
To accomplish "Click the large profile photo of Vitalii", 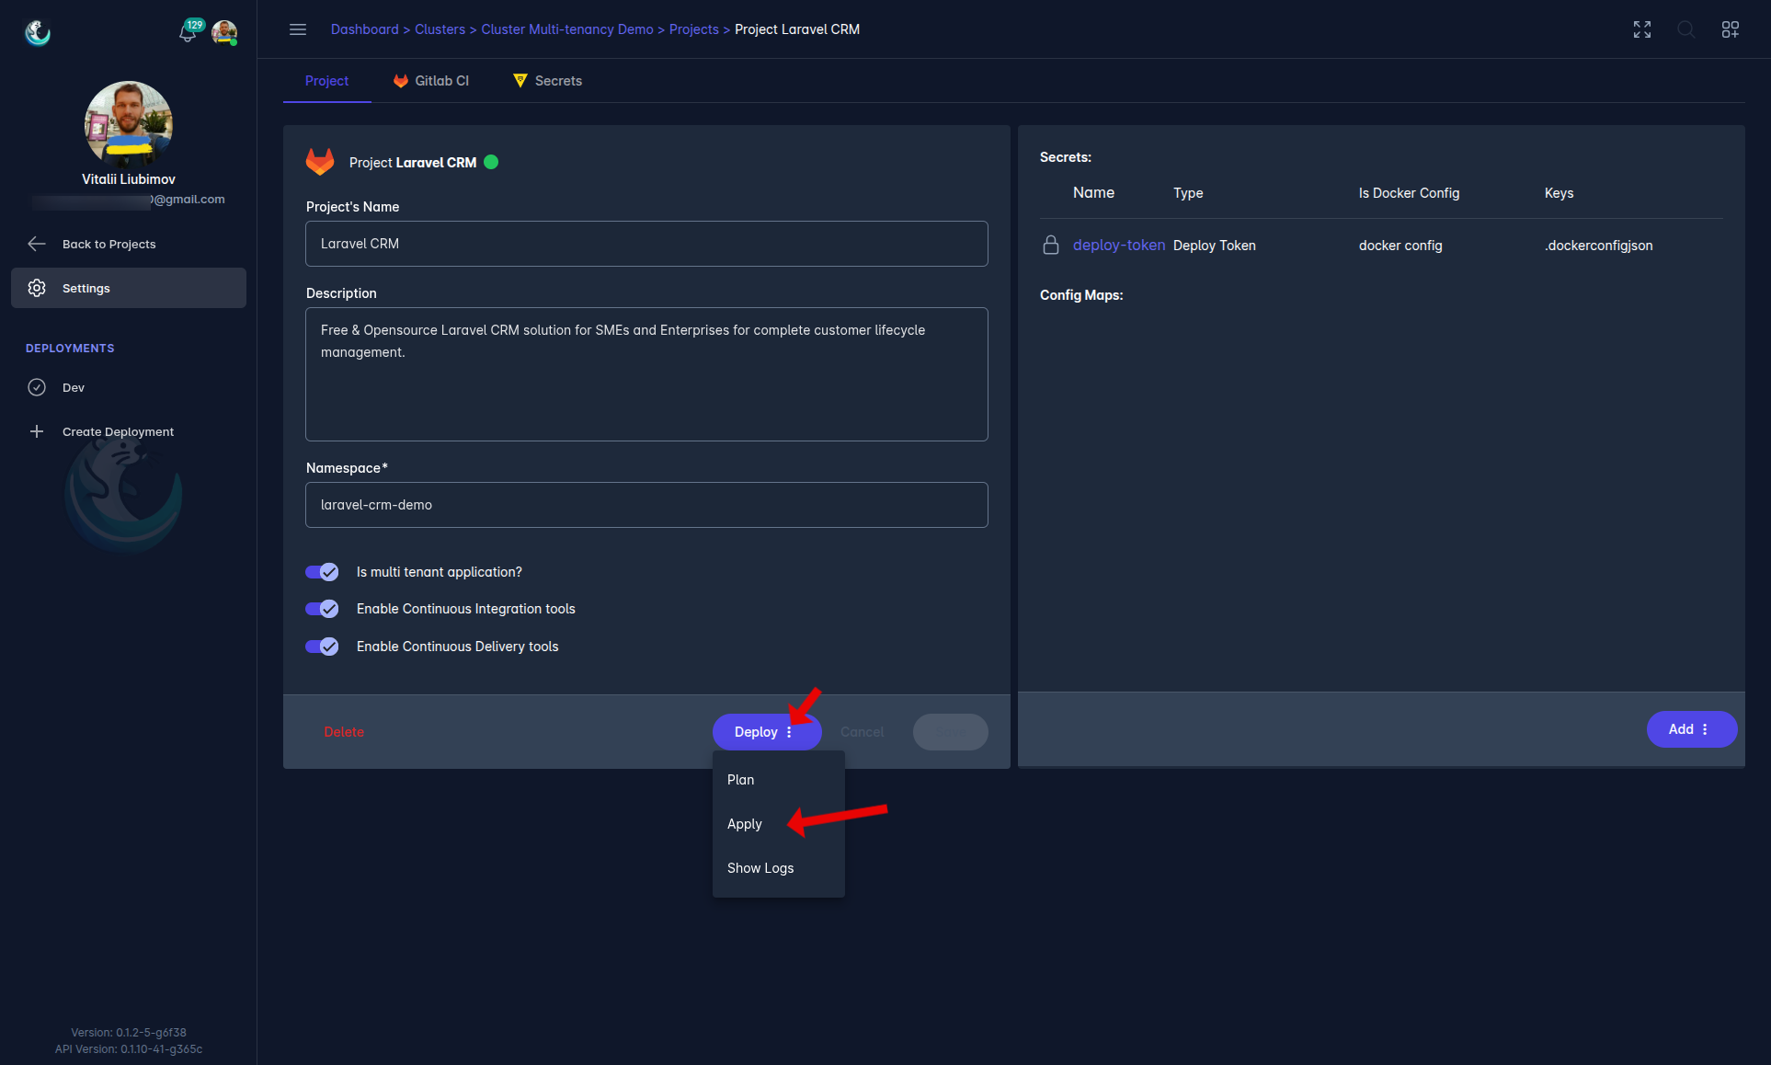I will [129, 124].
